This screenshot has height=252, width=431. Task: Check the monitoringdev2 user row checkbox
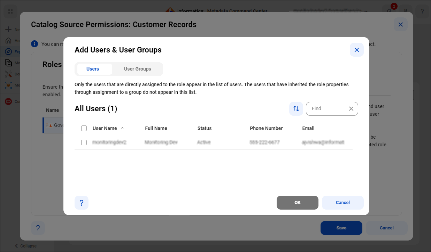84,143
